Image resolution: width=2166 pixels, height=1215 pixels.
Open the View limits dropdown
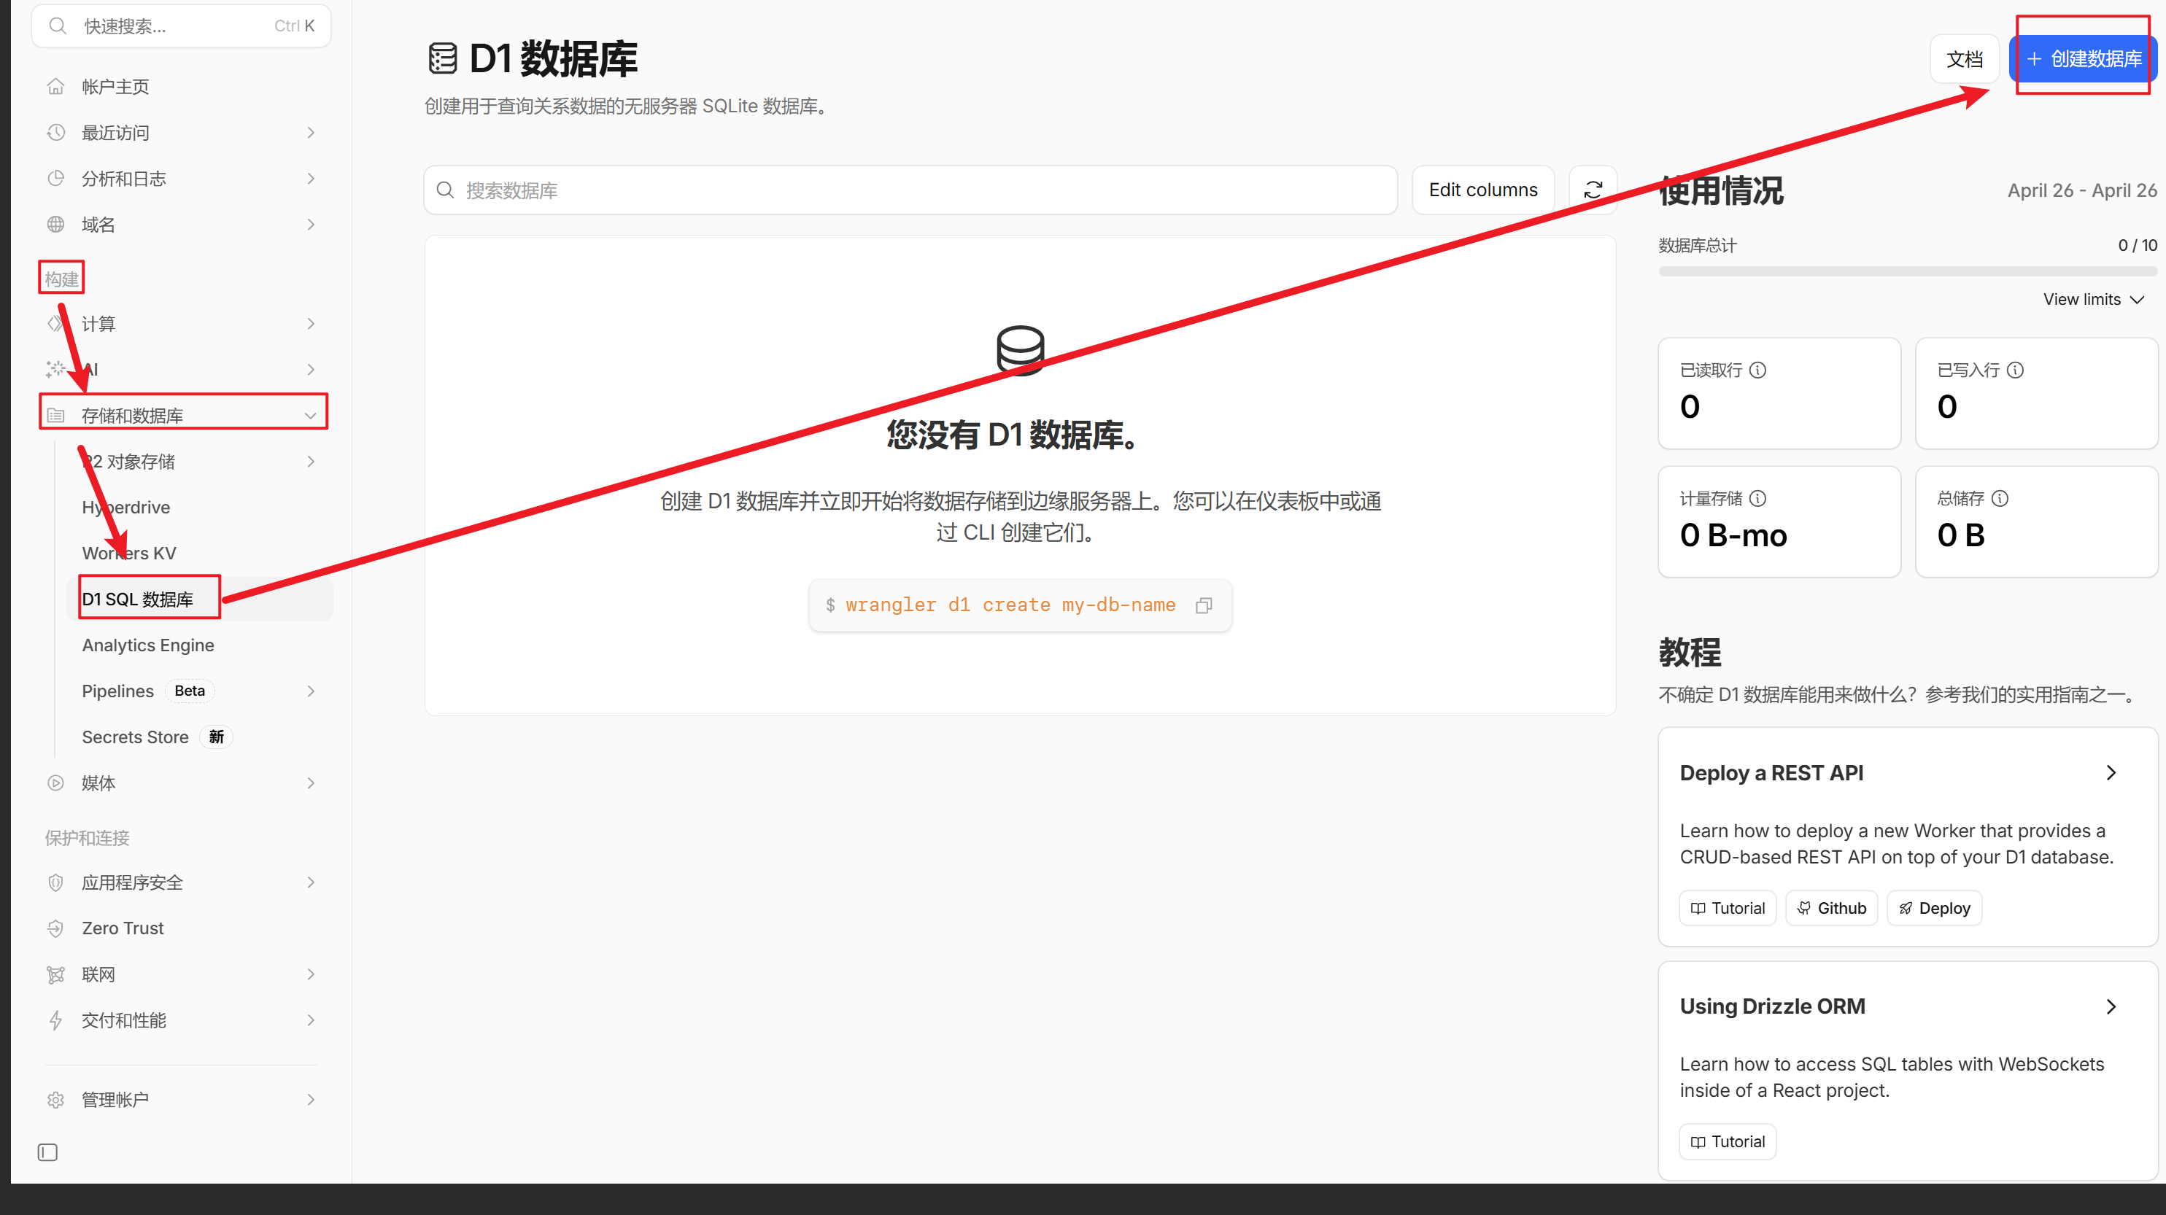pos(2094,299)
